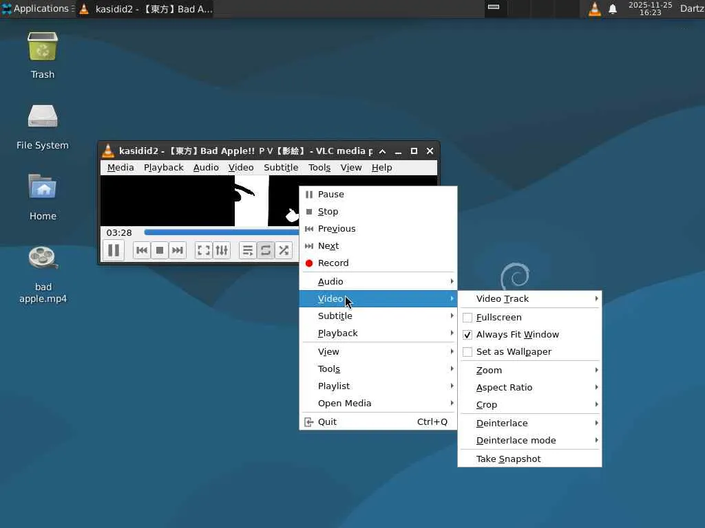
Task: Click the next track toolbar button
Action: tap(178, 250)
